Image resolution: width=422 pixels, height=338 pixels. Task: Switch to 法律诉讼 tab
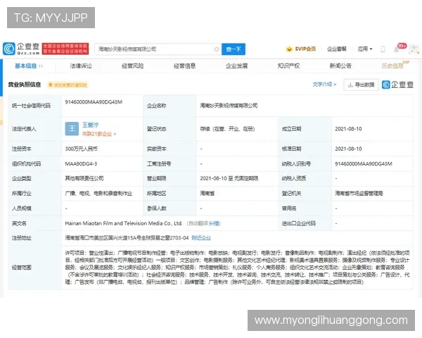81,66
